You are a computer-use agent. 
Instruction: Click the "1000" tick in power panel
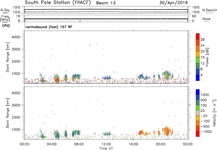(x=16, y=73)
